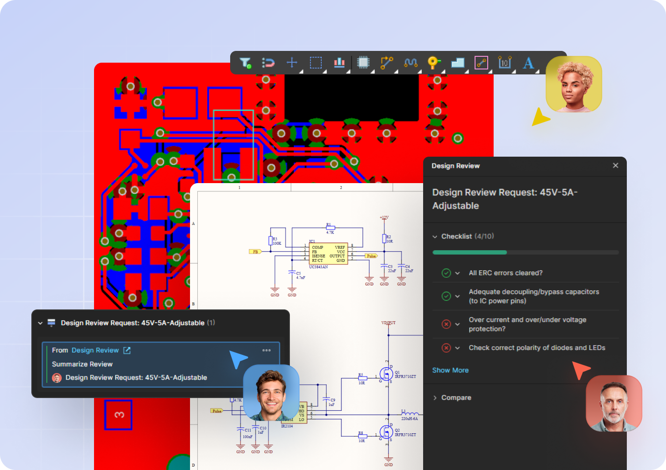Toggle the 'All ERC errors cleared?' check status
666x470 pixels.
(446, 273)
